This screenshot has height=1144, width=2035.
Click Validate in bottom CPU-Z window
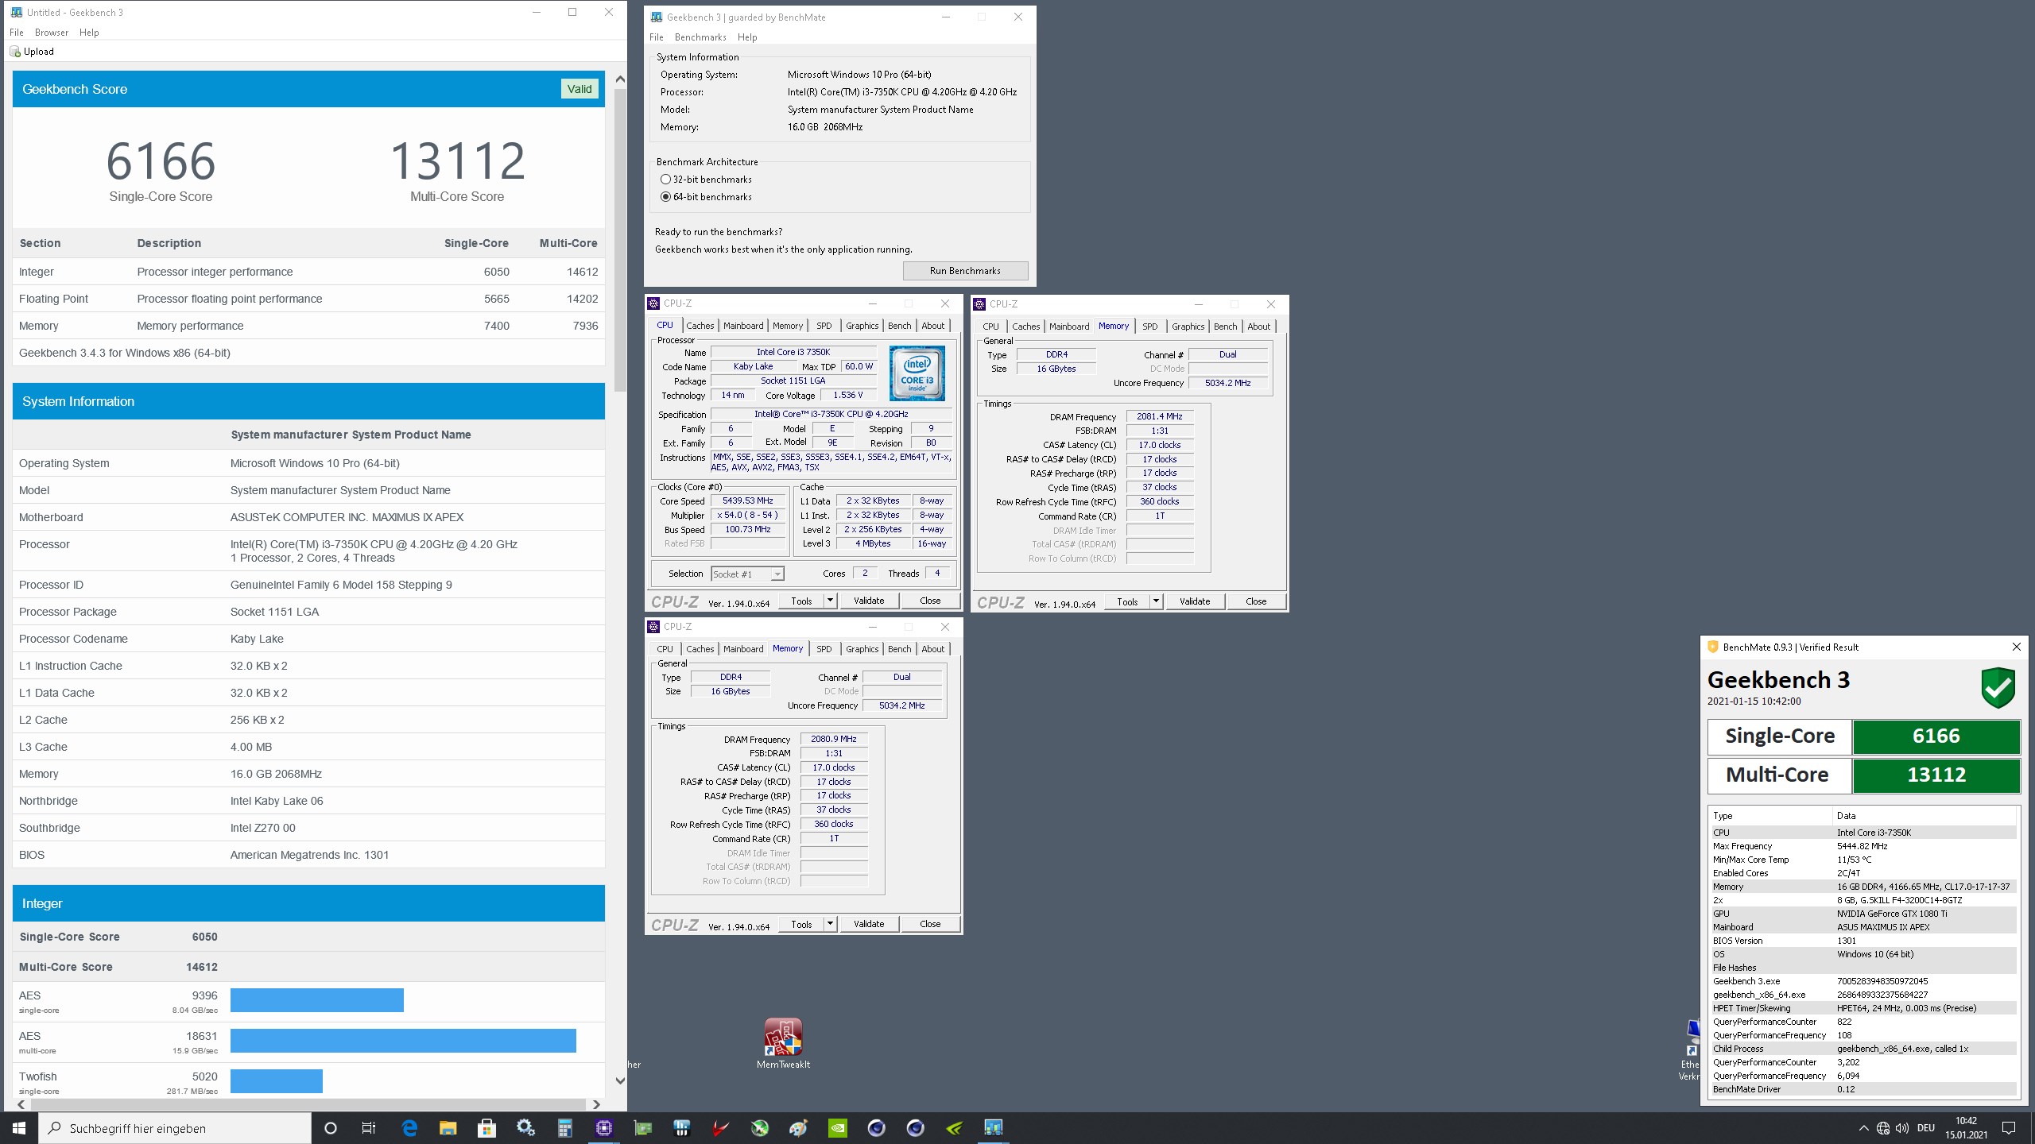point(869,924)
